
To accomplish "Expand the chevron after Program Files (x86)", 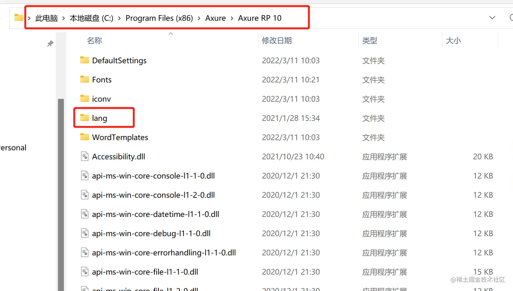I will 199,18.
